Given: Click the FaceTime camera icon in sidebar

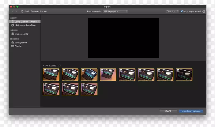Looking at the screenshot, I should (12, 25).
